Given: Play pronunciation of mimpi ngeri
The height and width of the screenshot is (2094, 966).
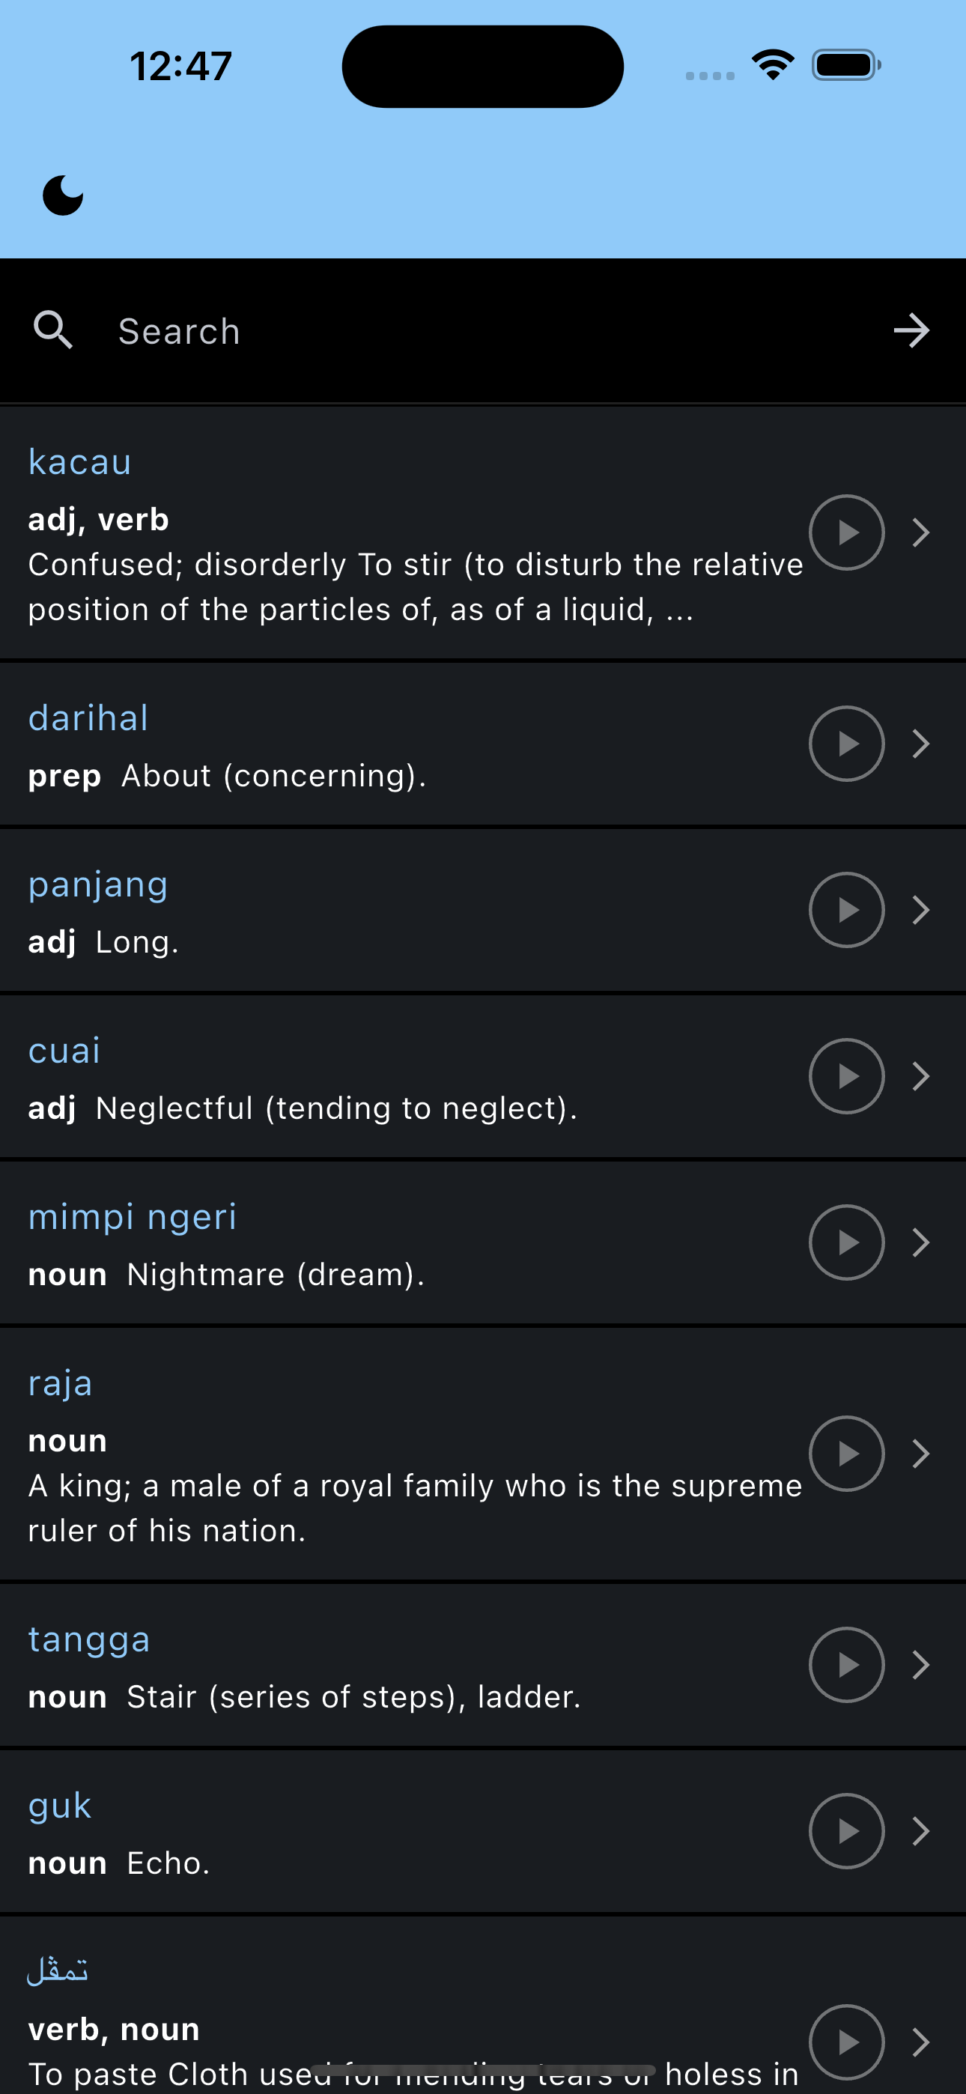Looking at the screenshot, I should (846, 1242).
